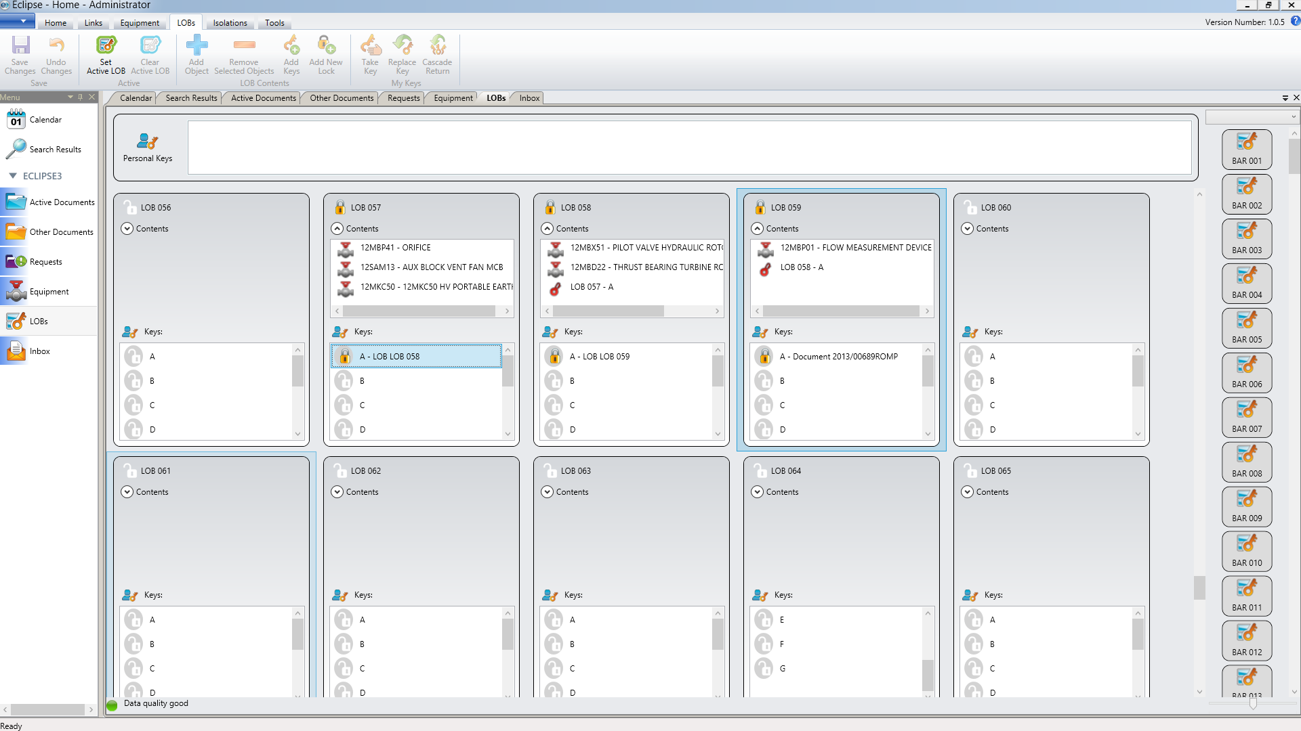Select BAR 002 lockout bar
The width and height of the screenshot is (1301, 731).
1247,194
